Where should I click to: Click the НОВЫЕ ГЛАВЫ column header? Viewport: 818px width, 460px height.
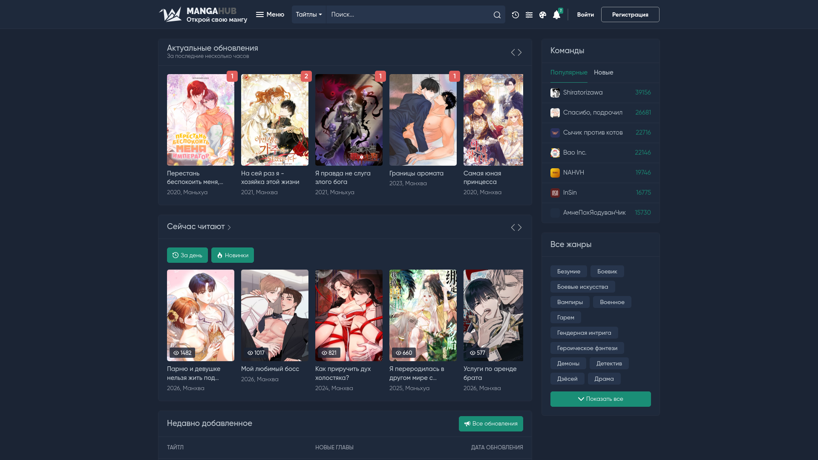click(x=334, y=447)
